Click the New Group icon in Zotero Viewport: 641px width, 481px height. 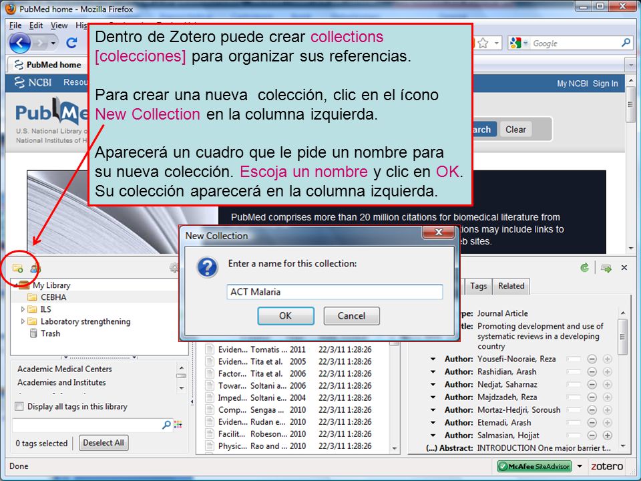point(35,269)
